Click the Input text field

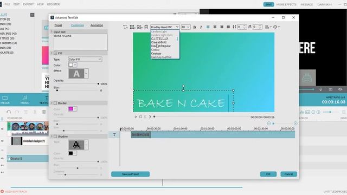coord(81,42)
